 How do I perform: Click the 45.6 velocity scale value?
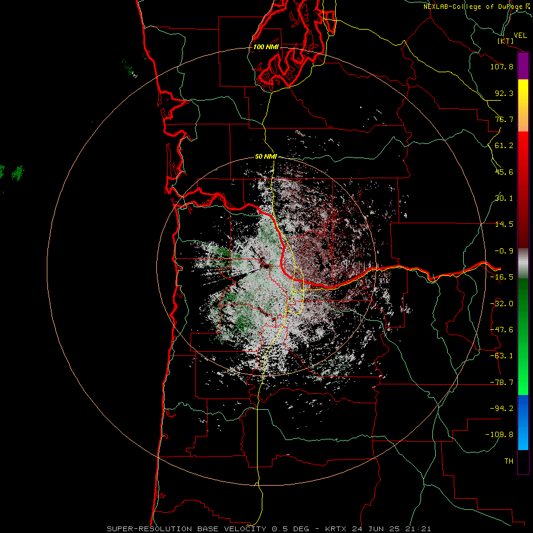(504, 172)
